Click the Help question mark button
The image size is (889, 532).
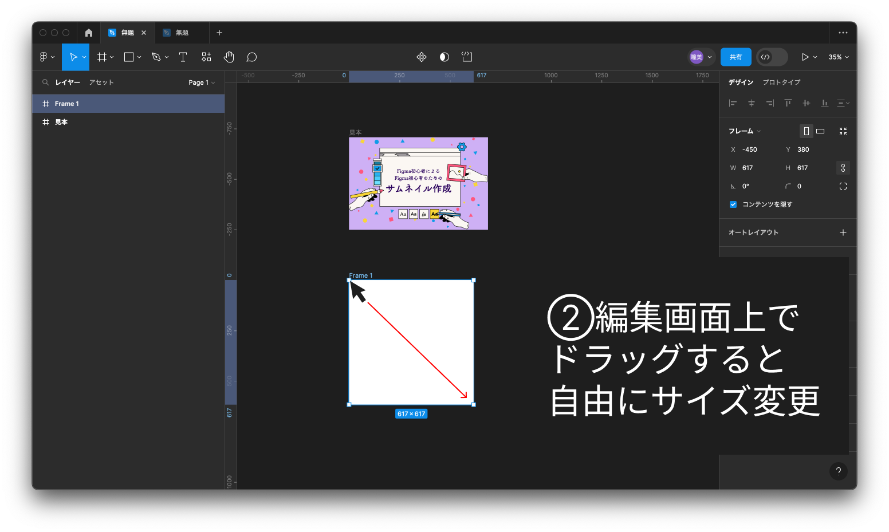838,471
